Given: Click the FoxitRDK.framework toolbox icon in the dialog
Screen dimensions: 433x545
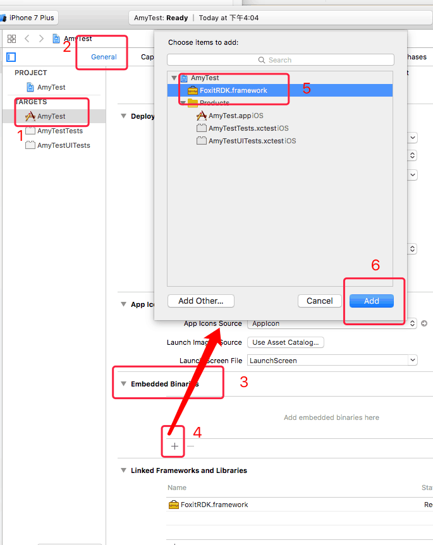Looking at the screenshot, I should point(193,91).
